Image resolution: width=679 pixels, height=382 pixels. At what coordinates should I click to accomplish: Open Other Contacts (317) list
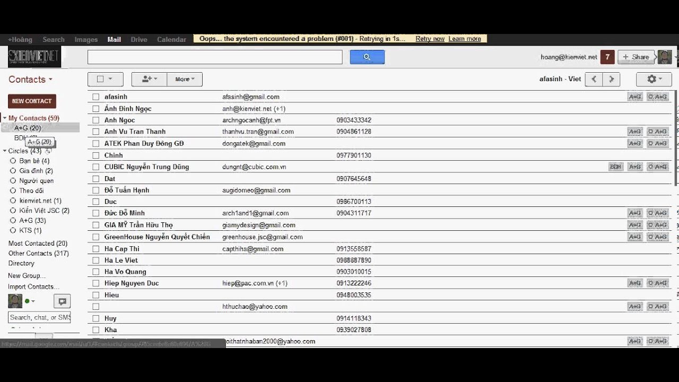coord(38,253)
